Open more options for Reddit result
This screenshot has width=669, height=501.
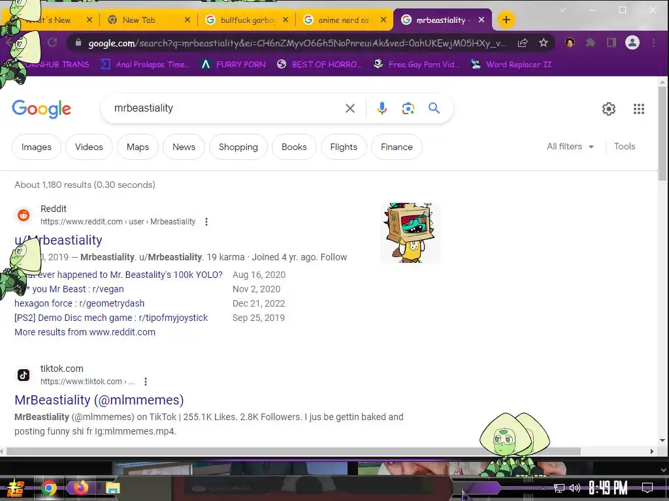click(206, 222)
